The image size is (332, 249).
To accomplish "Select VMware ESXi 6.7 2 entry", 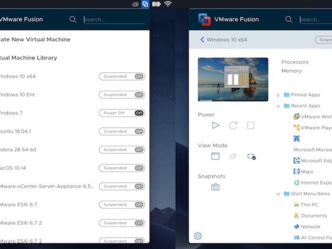I will click(21, 223).
